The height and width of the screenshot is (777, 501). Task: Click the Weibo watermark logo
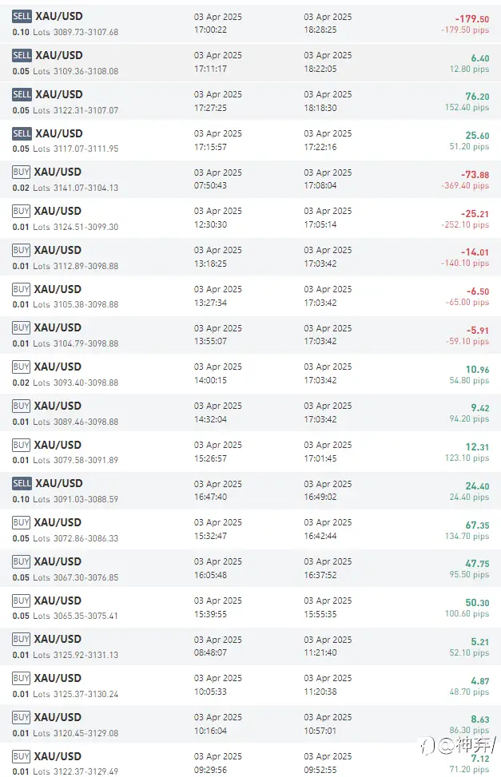click(x=427, y=745)
